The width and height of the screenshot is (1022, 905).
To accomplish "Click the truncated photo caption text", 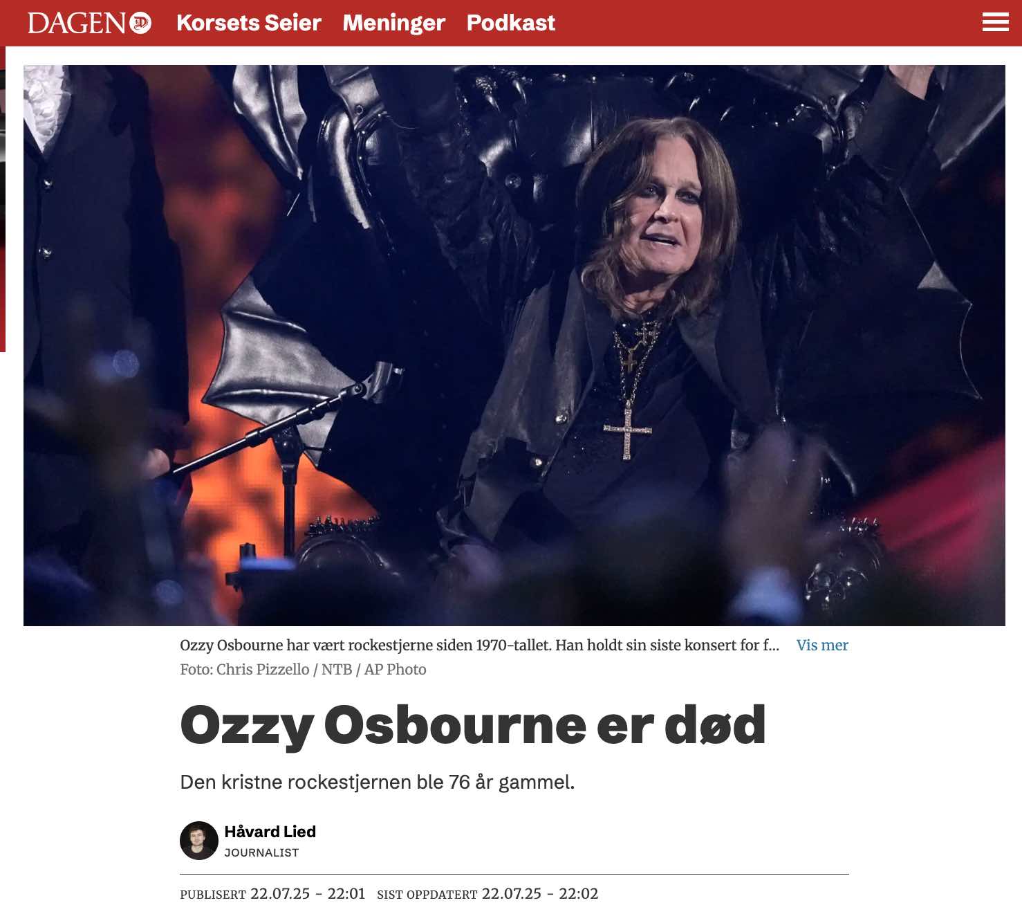I will tap(479, 645).
